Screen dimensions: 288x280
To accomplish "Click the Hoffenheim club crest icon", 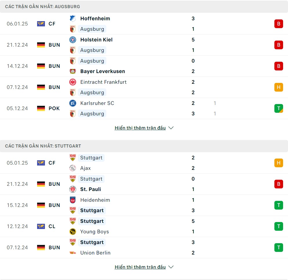I will [72, 19].
